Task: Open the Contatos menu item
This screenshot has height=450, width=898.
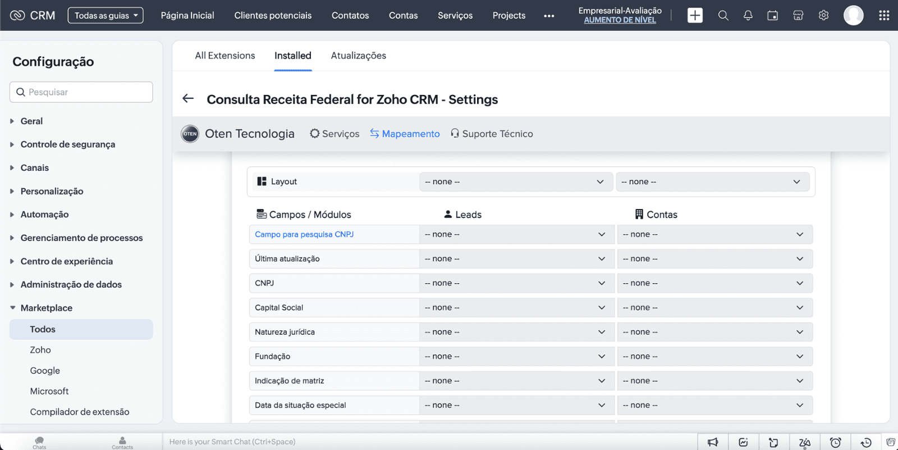Action: tap(350, 16)
